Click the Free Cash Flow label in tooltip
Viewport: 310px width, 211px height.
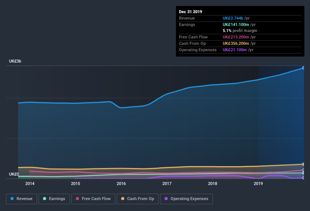point(193,37)
